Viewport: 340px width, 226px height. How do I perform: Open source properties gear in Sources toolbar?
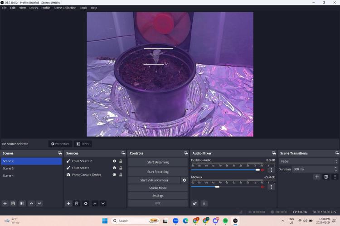[86, 203]
